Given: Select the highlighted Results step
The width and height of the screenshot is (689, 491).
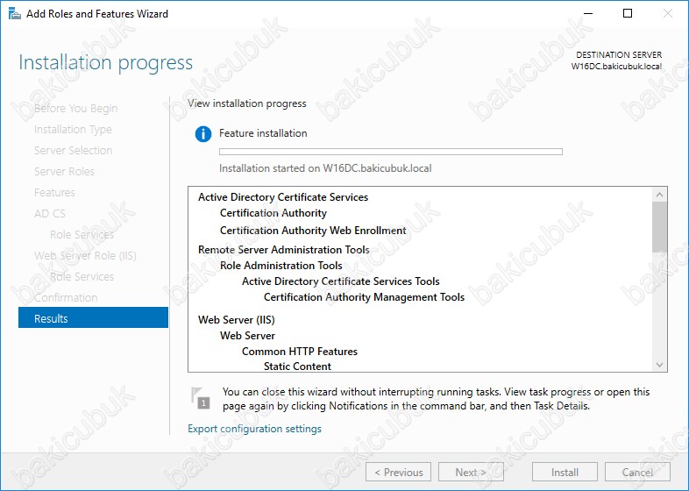Looking at the screenshot, I should [x=93, y=317].
